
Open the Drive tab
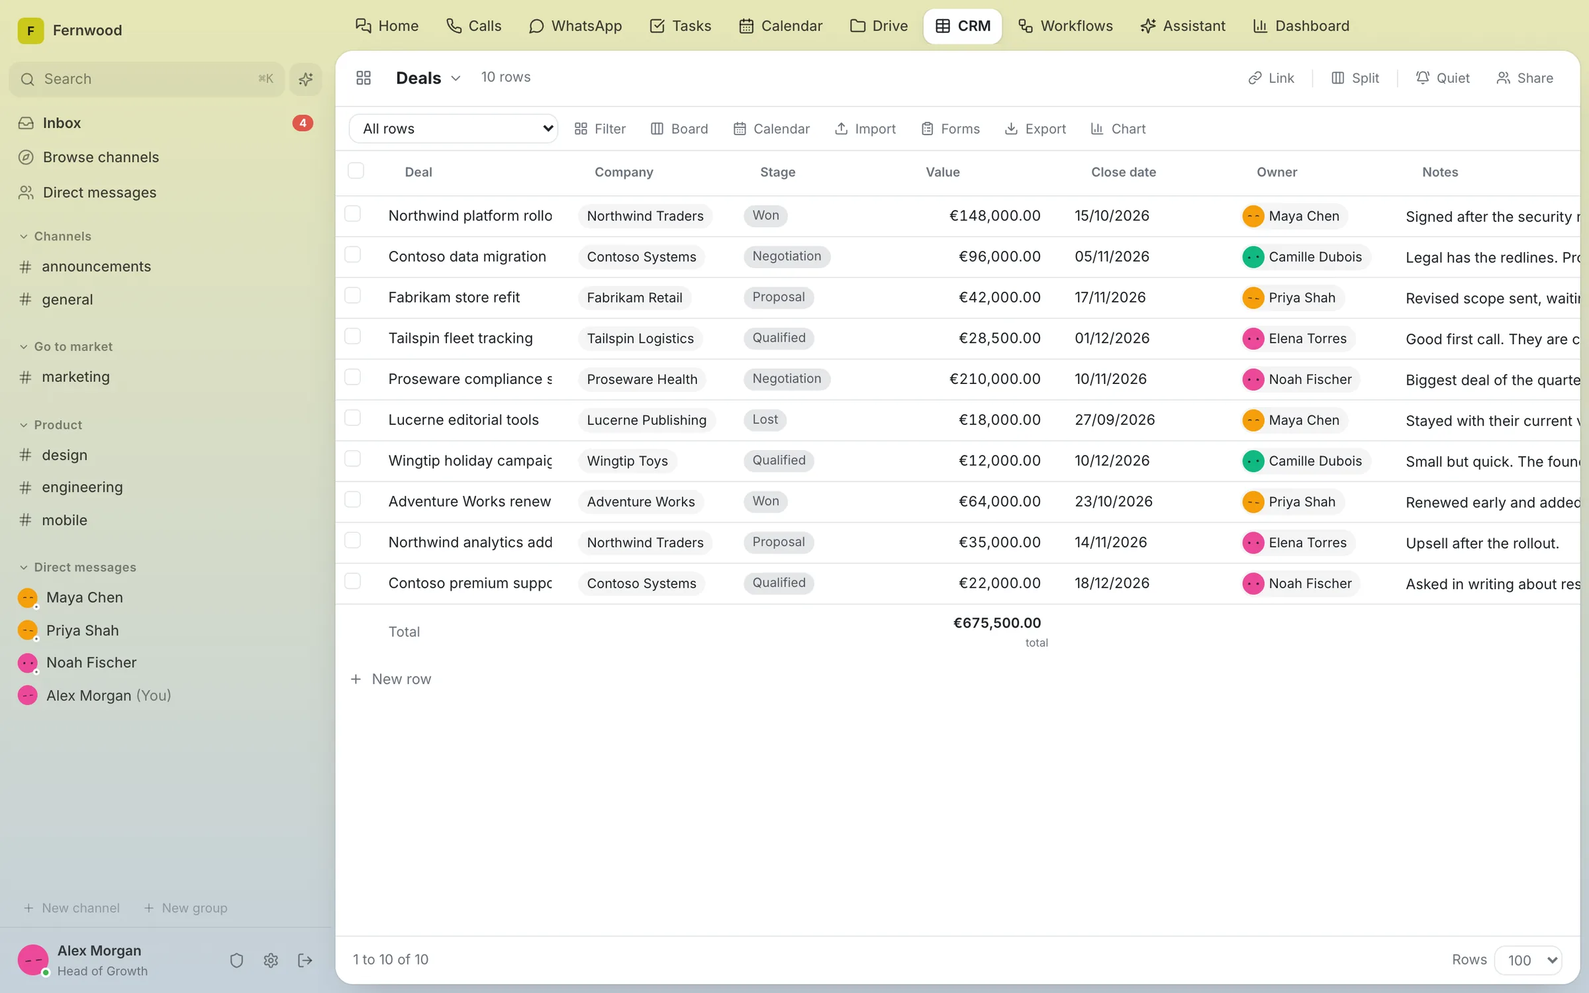(x=879, y=26)
